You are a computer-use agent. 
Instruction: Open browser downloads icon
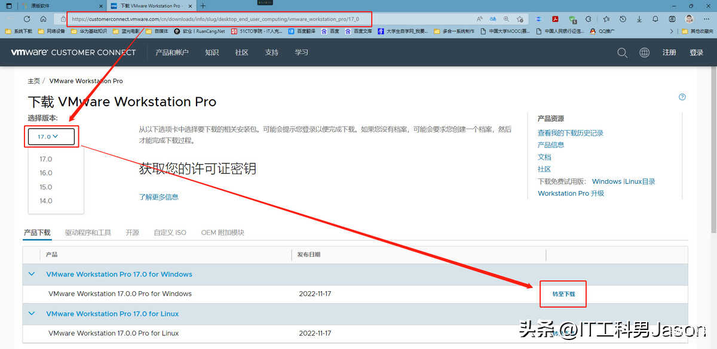point(639,19)
